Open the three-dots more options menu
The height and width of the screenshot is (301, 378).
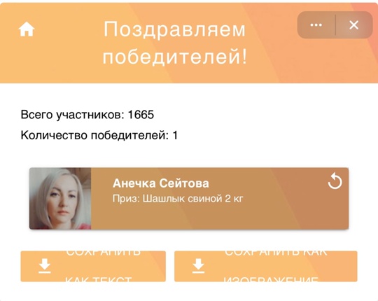tap(316, 25)
